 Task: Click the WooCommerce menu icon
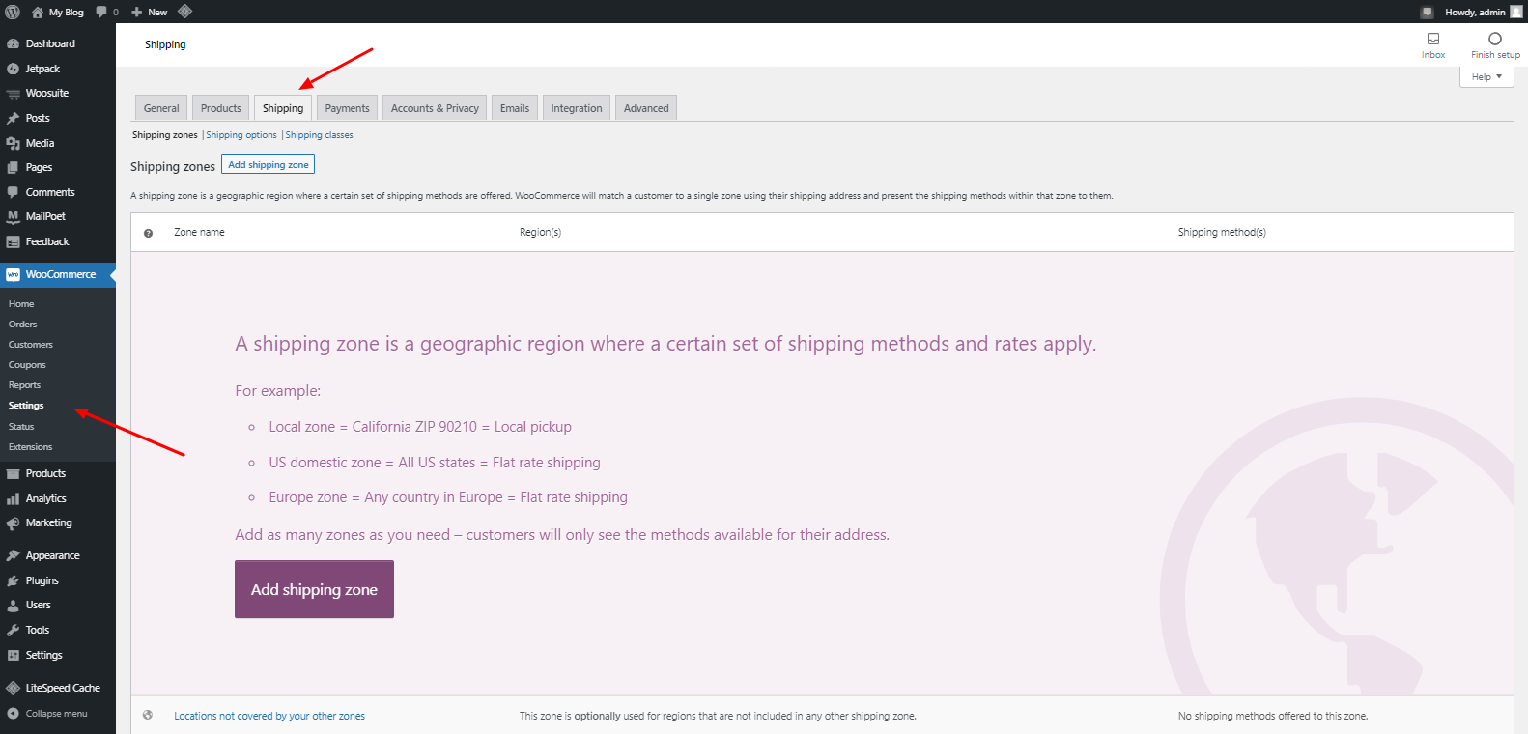point(13,275)
